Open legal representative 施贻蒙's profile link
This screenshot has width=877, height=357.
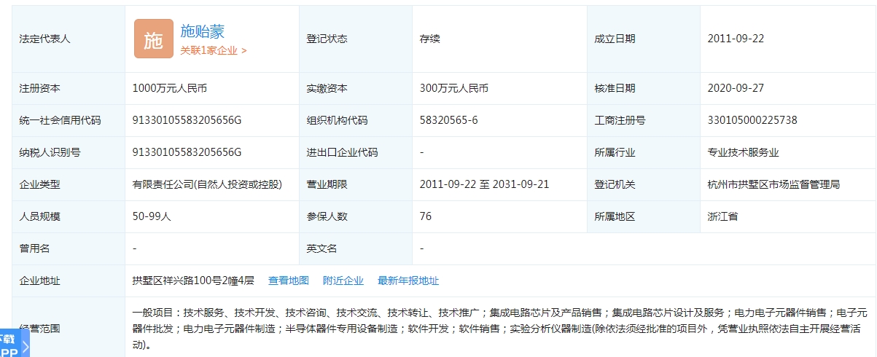coord(203,31)
